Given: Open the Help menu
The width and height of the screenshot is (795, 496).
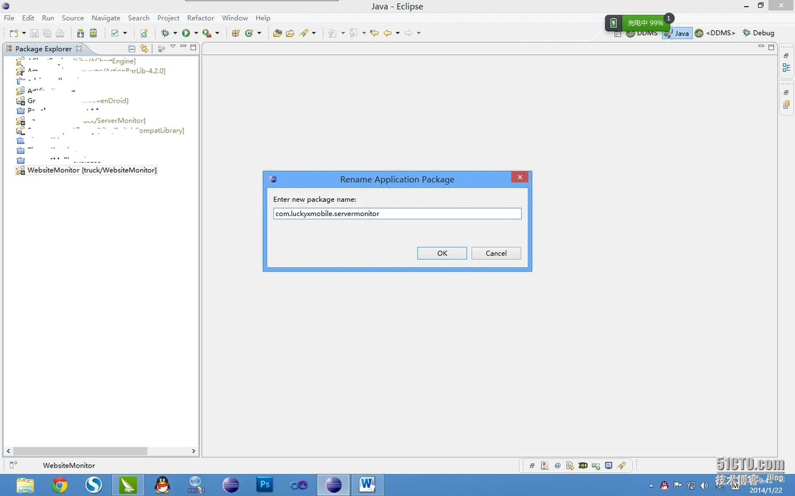Looking at the screenshot, I should 263,18.
